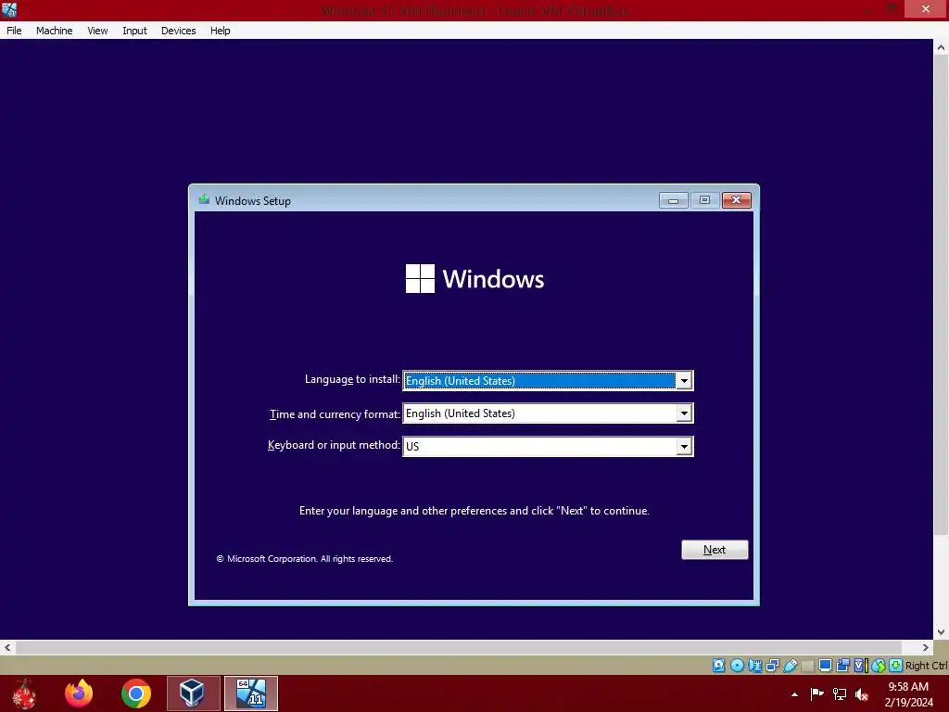Click the Right Ctrl host key label
Image resolution: width=949 pixels, height=712 pixels.
[x=926, y=666]
